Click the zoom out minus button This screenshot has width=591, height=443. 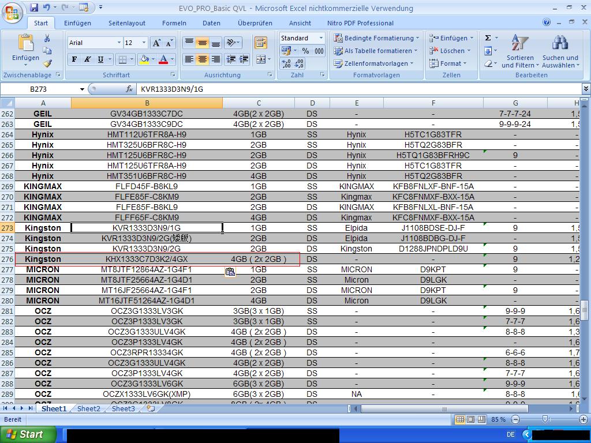pos(515,419)
